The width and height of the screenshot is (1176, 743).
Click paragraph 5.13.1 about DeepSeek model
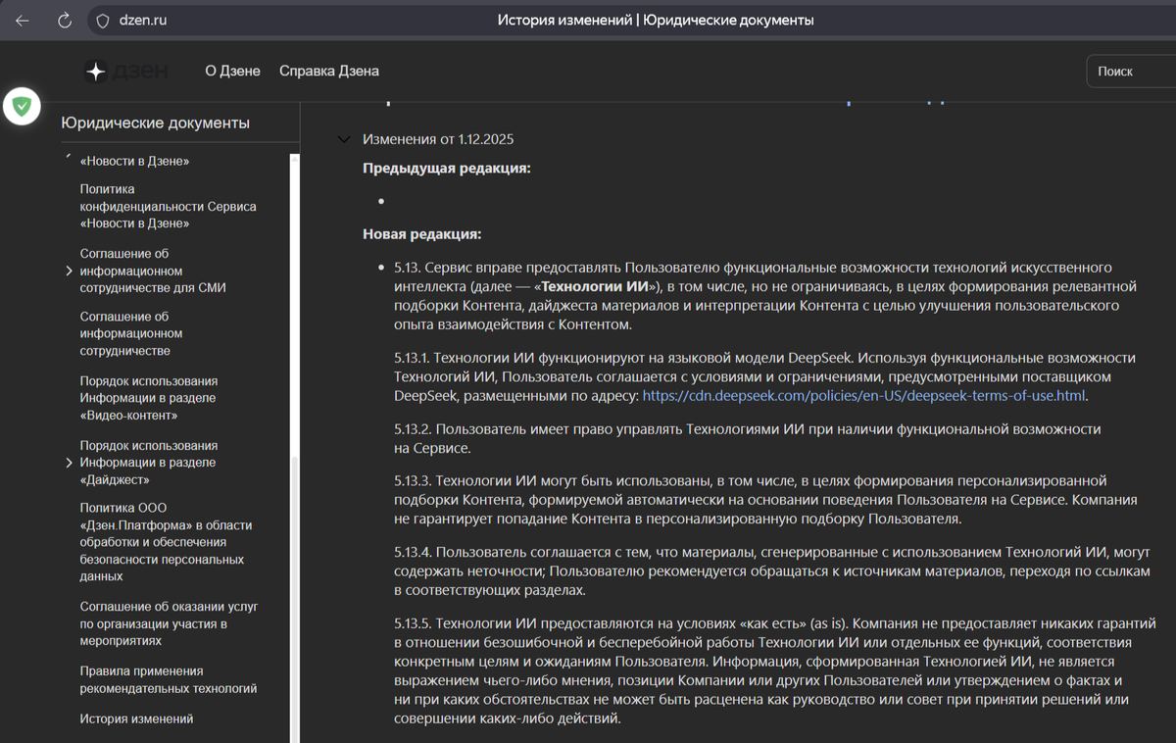(x=765, y=377)
